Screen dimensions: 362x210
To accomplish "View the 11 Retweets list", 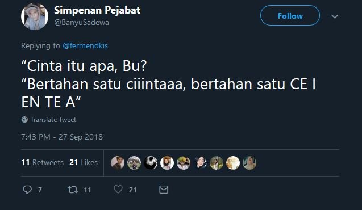I will tap(43, 162).
